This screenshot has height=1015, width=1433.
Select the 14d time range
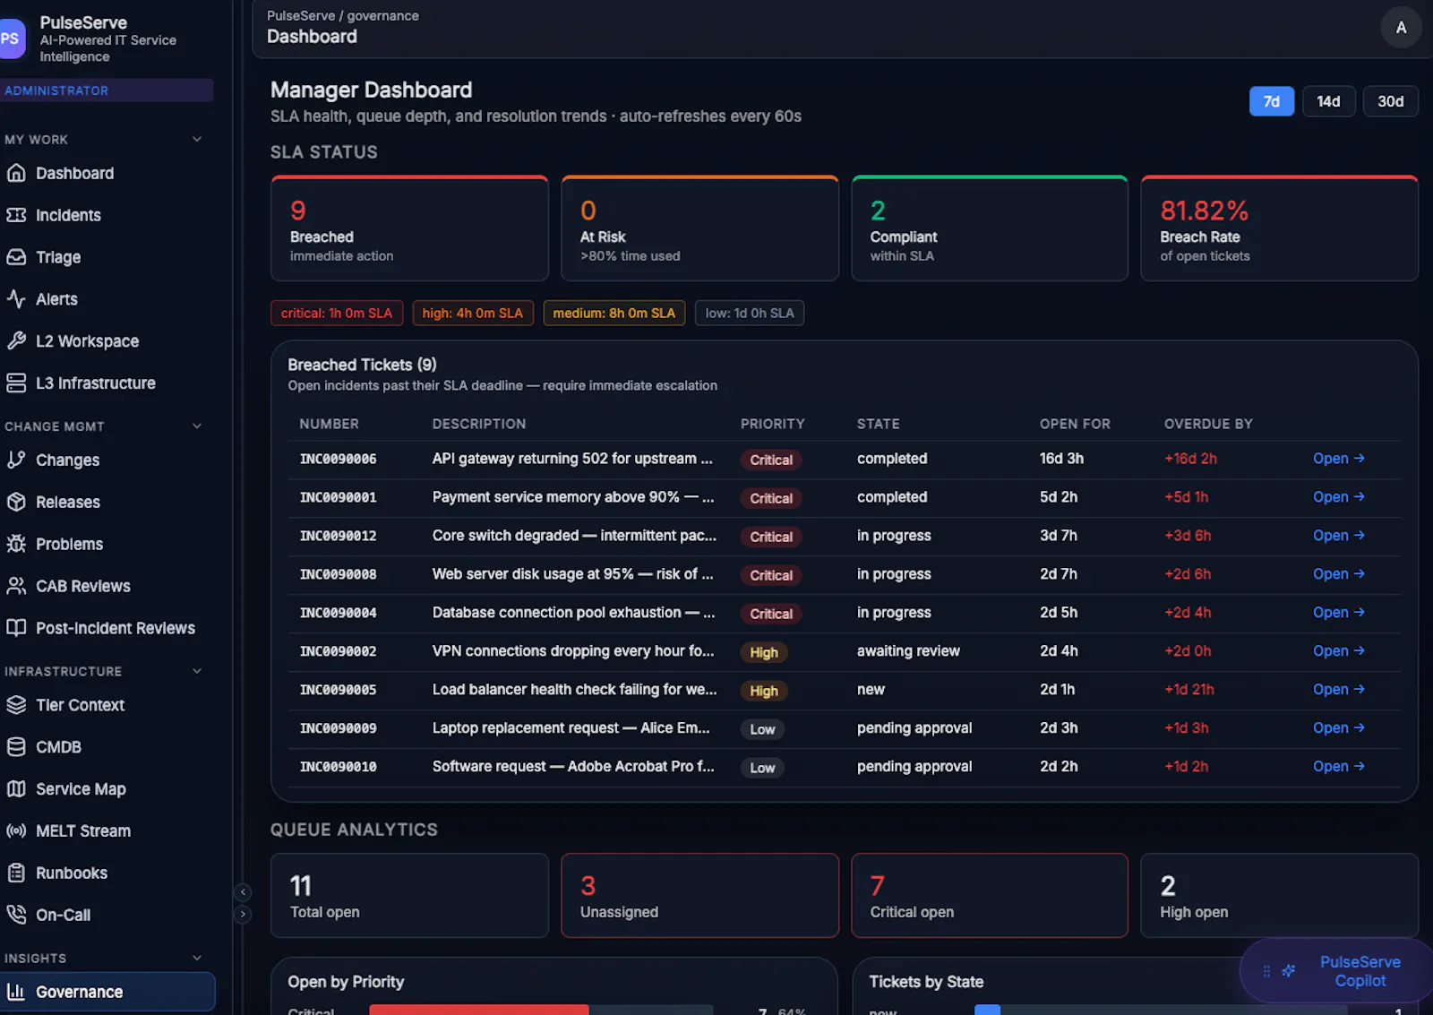[1328, 101]
